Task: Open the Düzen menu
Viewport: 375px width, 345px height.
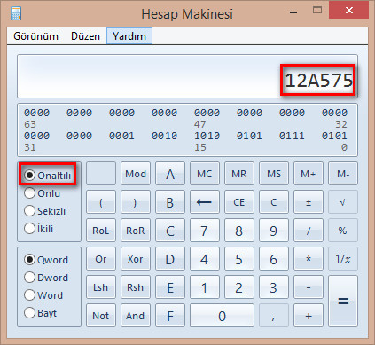Action: click(x=85, y=36)
